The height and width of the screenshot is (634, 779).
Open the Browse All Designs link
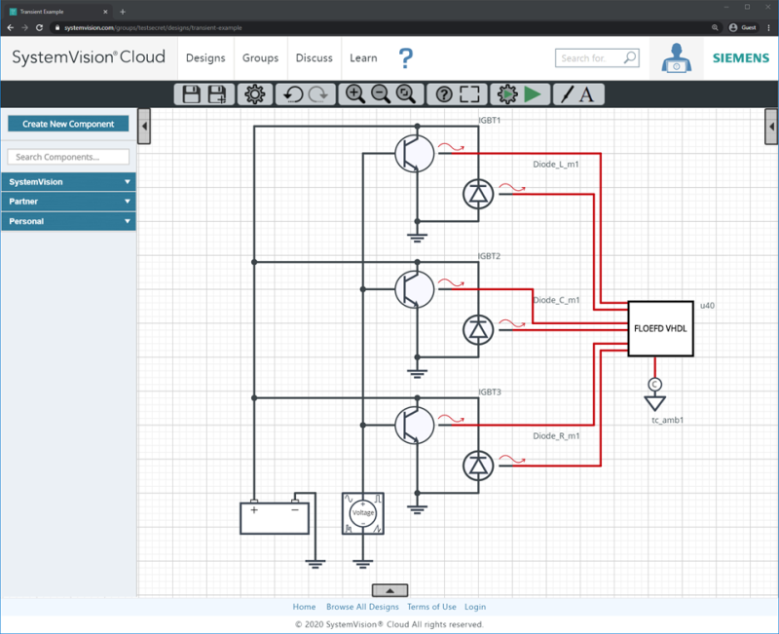point(362,607)
